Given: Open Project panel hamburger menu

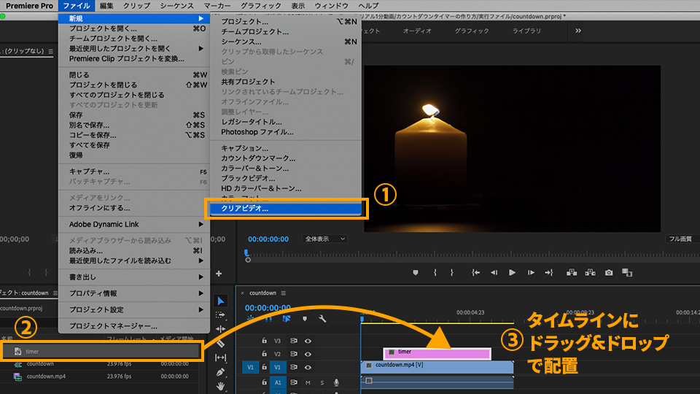Looking at the screenshot, I should pos(55,293).
